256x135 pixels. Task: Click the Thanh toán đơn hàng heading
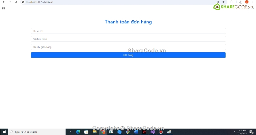128,22
